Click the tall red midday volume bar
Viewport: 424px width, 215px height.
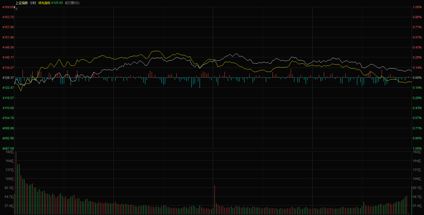(x=214, y=199)
